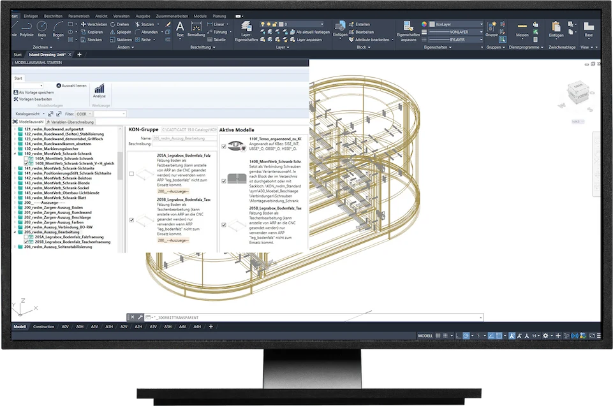Viewport: 613px width, 406px height.
Task: Uncheck 205B_Legrabox_Bodenfalz_Taschenfraesung tree checkbox
Action: [27, 242]
